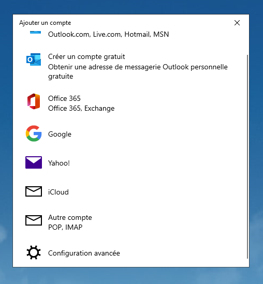This screenshot has height=284, width=263.
Task: Click the description text about Outlook personnelle gratuite
Action: tap(138, 71)
